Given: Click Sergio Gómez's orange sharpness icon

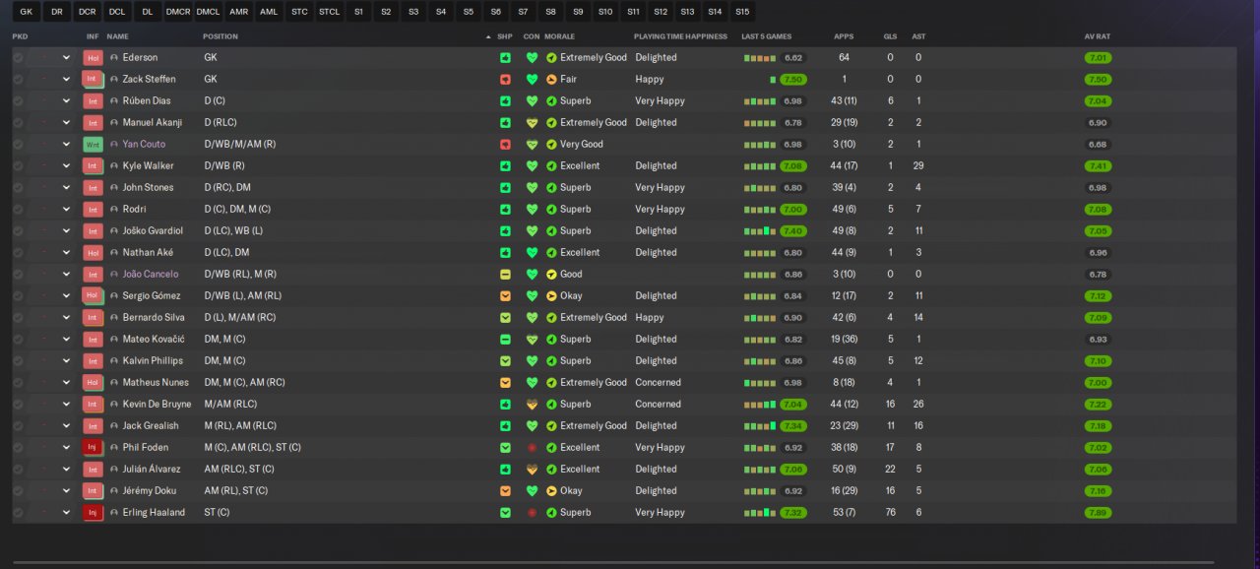Looking at the screenshot, I should 505,295.
